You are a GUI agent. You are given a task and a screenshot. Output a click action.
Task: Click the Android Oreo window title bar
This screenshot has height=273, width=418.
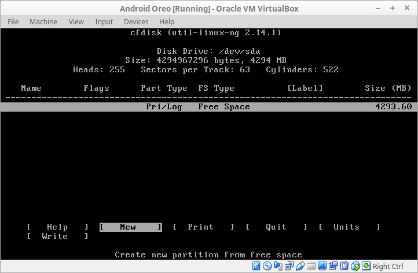point(209,9)
